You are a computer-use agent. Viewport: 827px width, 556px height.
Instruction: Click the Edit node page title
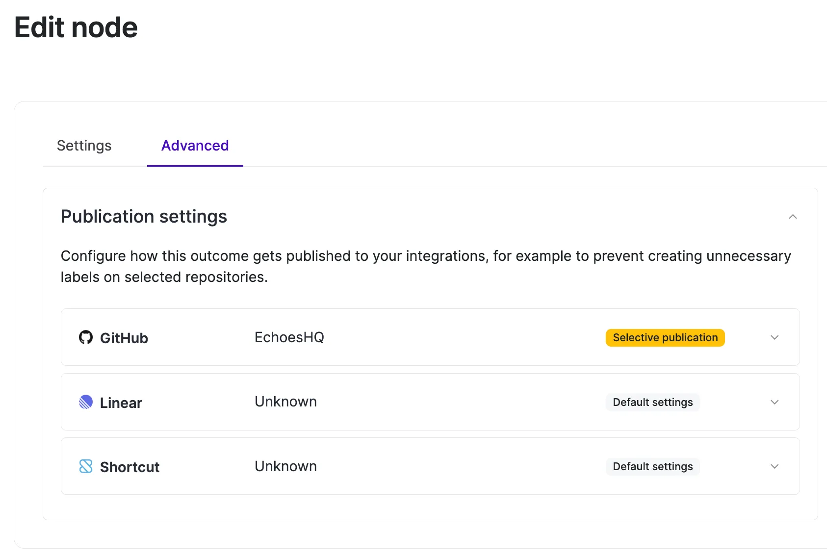click(76, 27)
